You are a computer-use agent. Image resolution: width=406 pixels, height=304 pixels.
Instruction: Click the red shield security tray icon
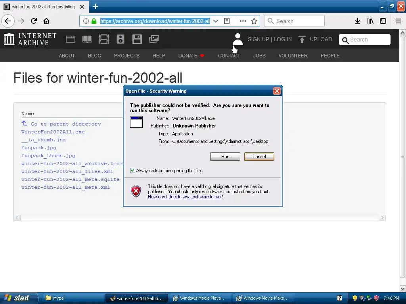(x=377, y=298)
